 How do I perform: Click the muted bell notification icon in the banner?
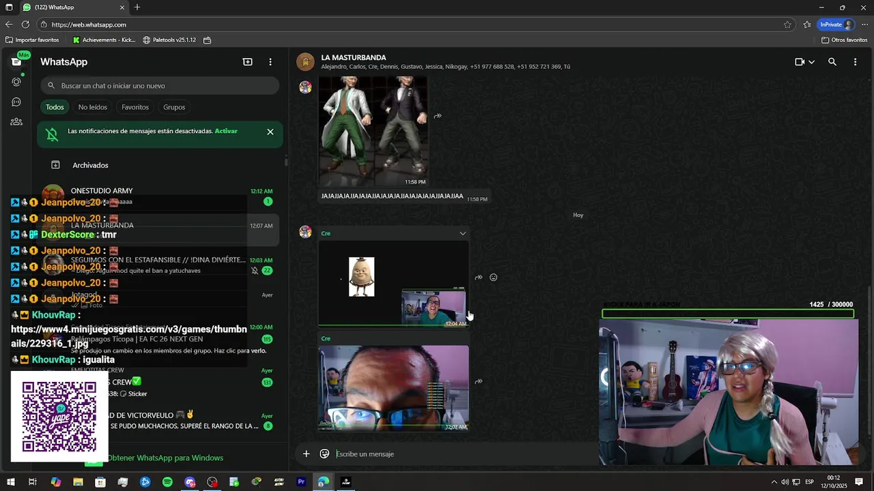(53, 134)
